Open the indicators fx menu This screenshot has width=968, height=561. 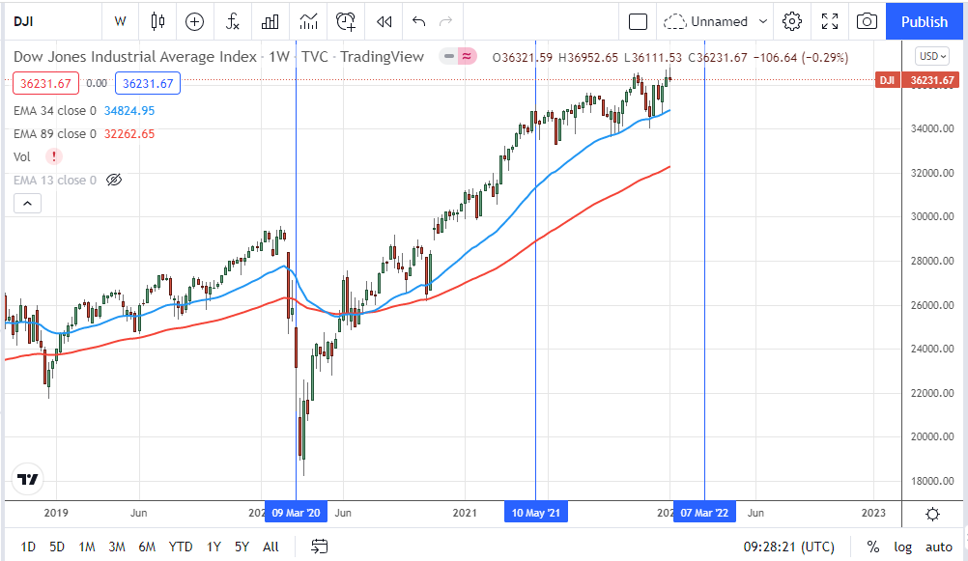(x=232, y=21)
